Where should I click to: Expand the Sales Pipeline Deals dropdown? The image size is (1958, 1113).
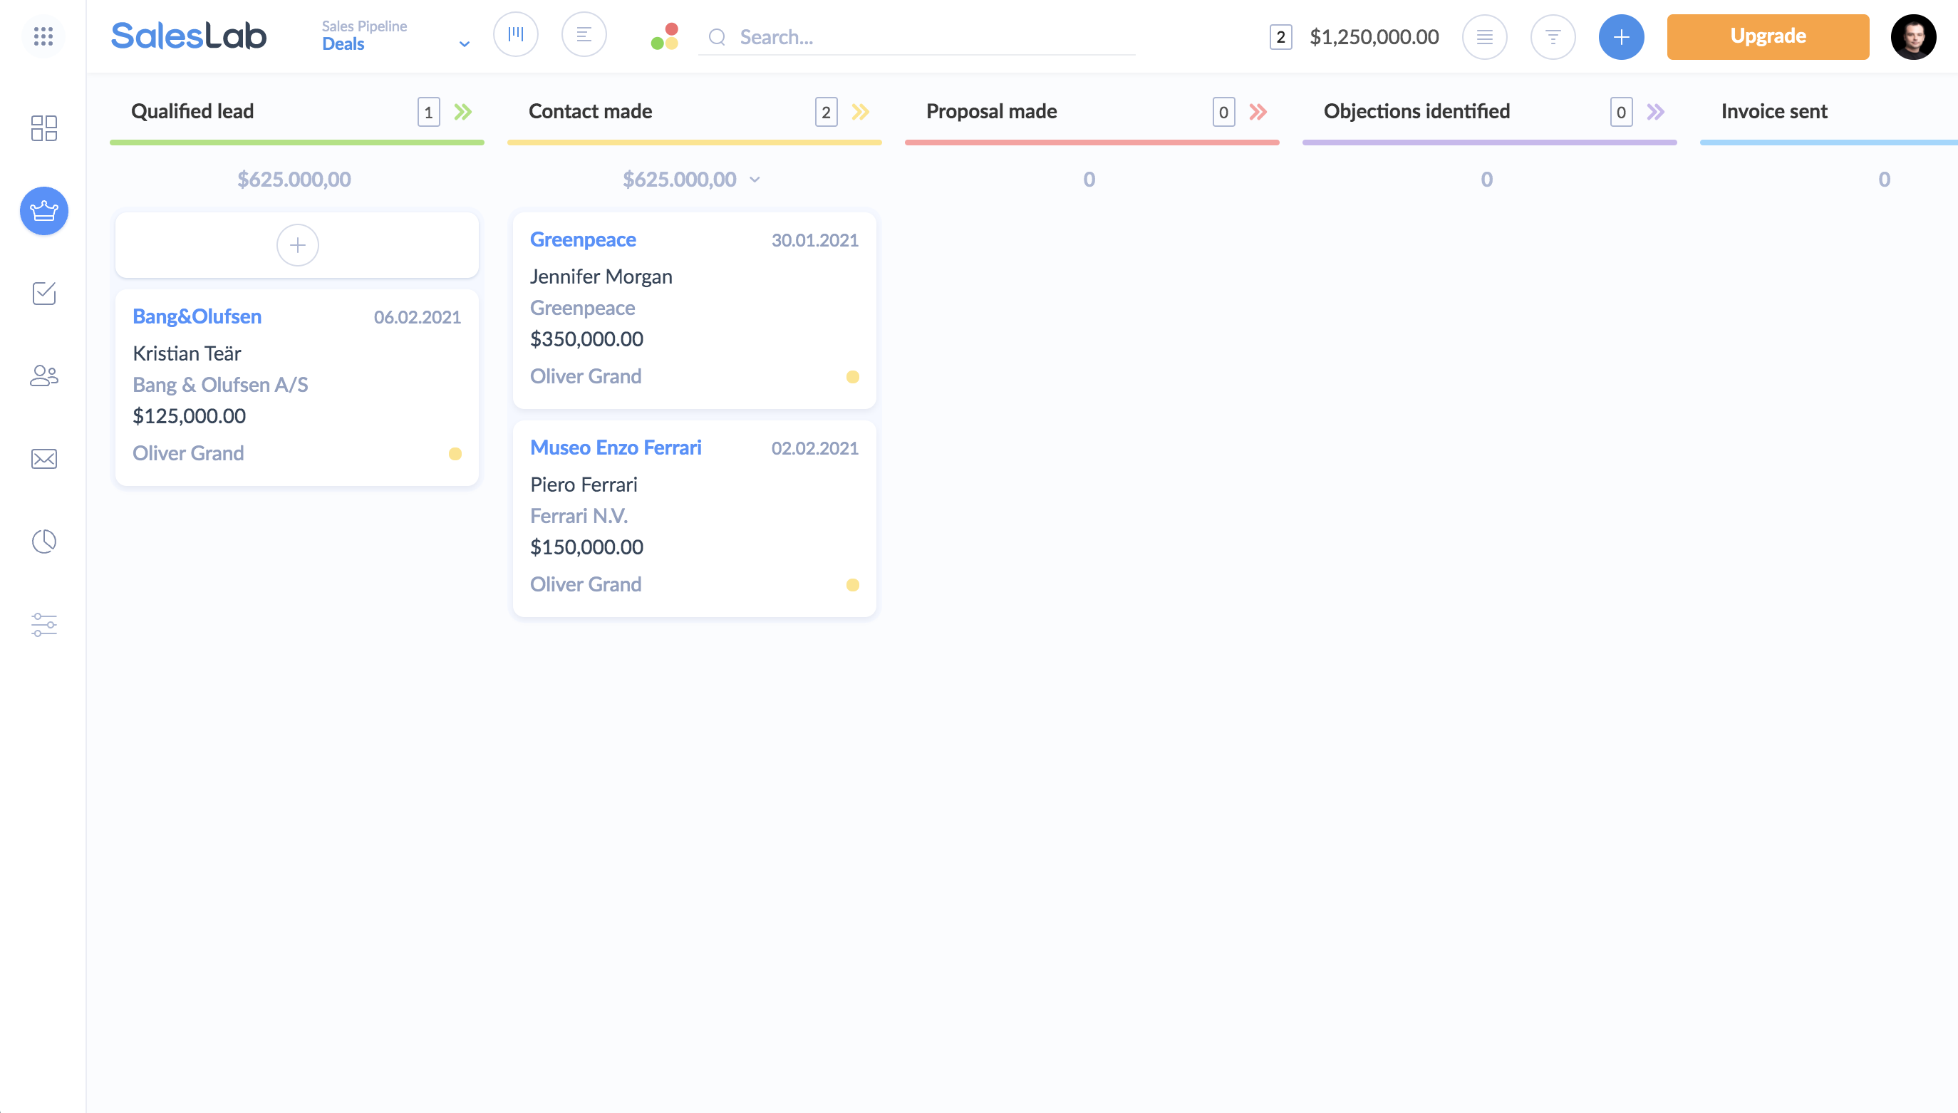point(463,43)
